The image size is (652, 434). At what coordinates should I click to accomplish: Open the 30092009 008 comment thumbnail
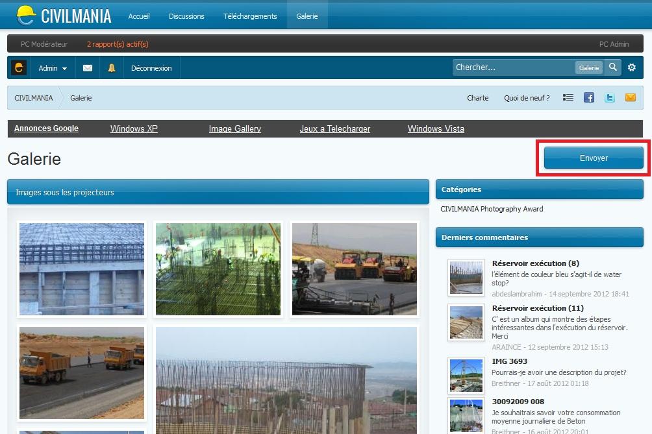(466, 415)
